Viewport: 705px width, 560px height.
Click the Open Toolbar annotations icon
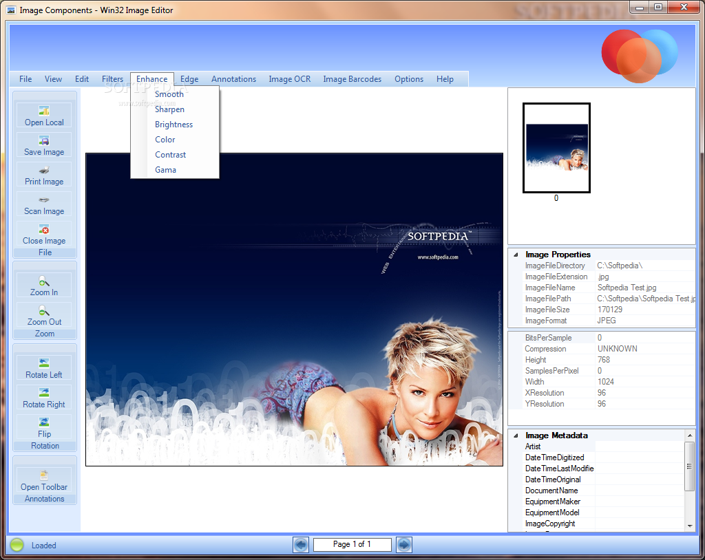point(44,475)
